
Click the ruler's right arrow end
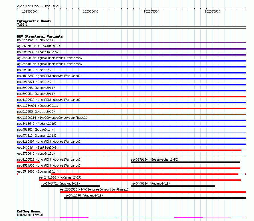(x=245, y=9)
